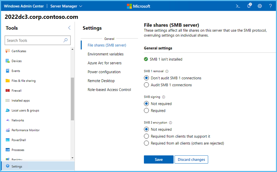Click the Settings gear icon in Tools pane
Image resolution: width=277 pixels, height=172 pixels.
coord(7,166)
